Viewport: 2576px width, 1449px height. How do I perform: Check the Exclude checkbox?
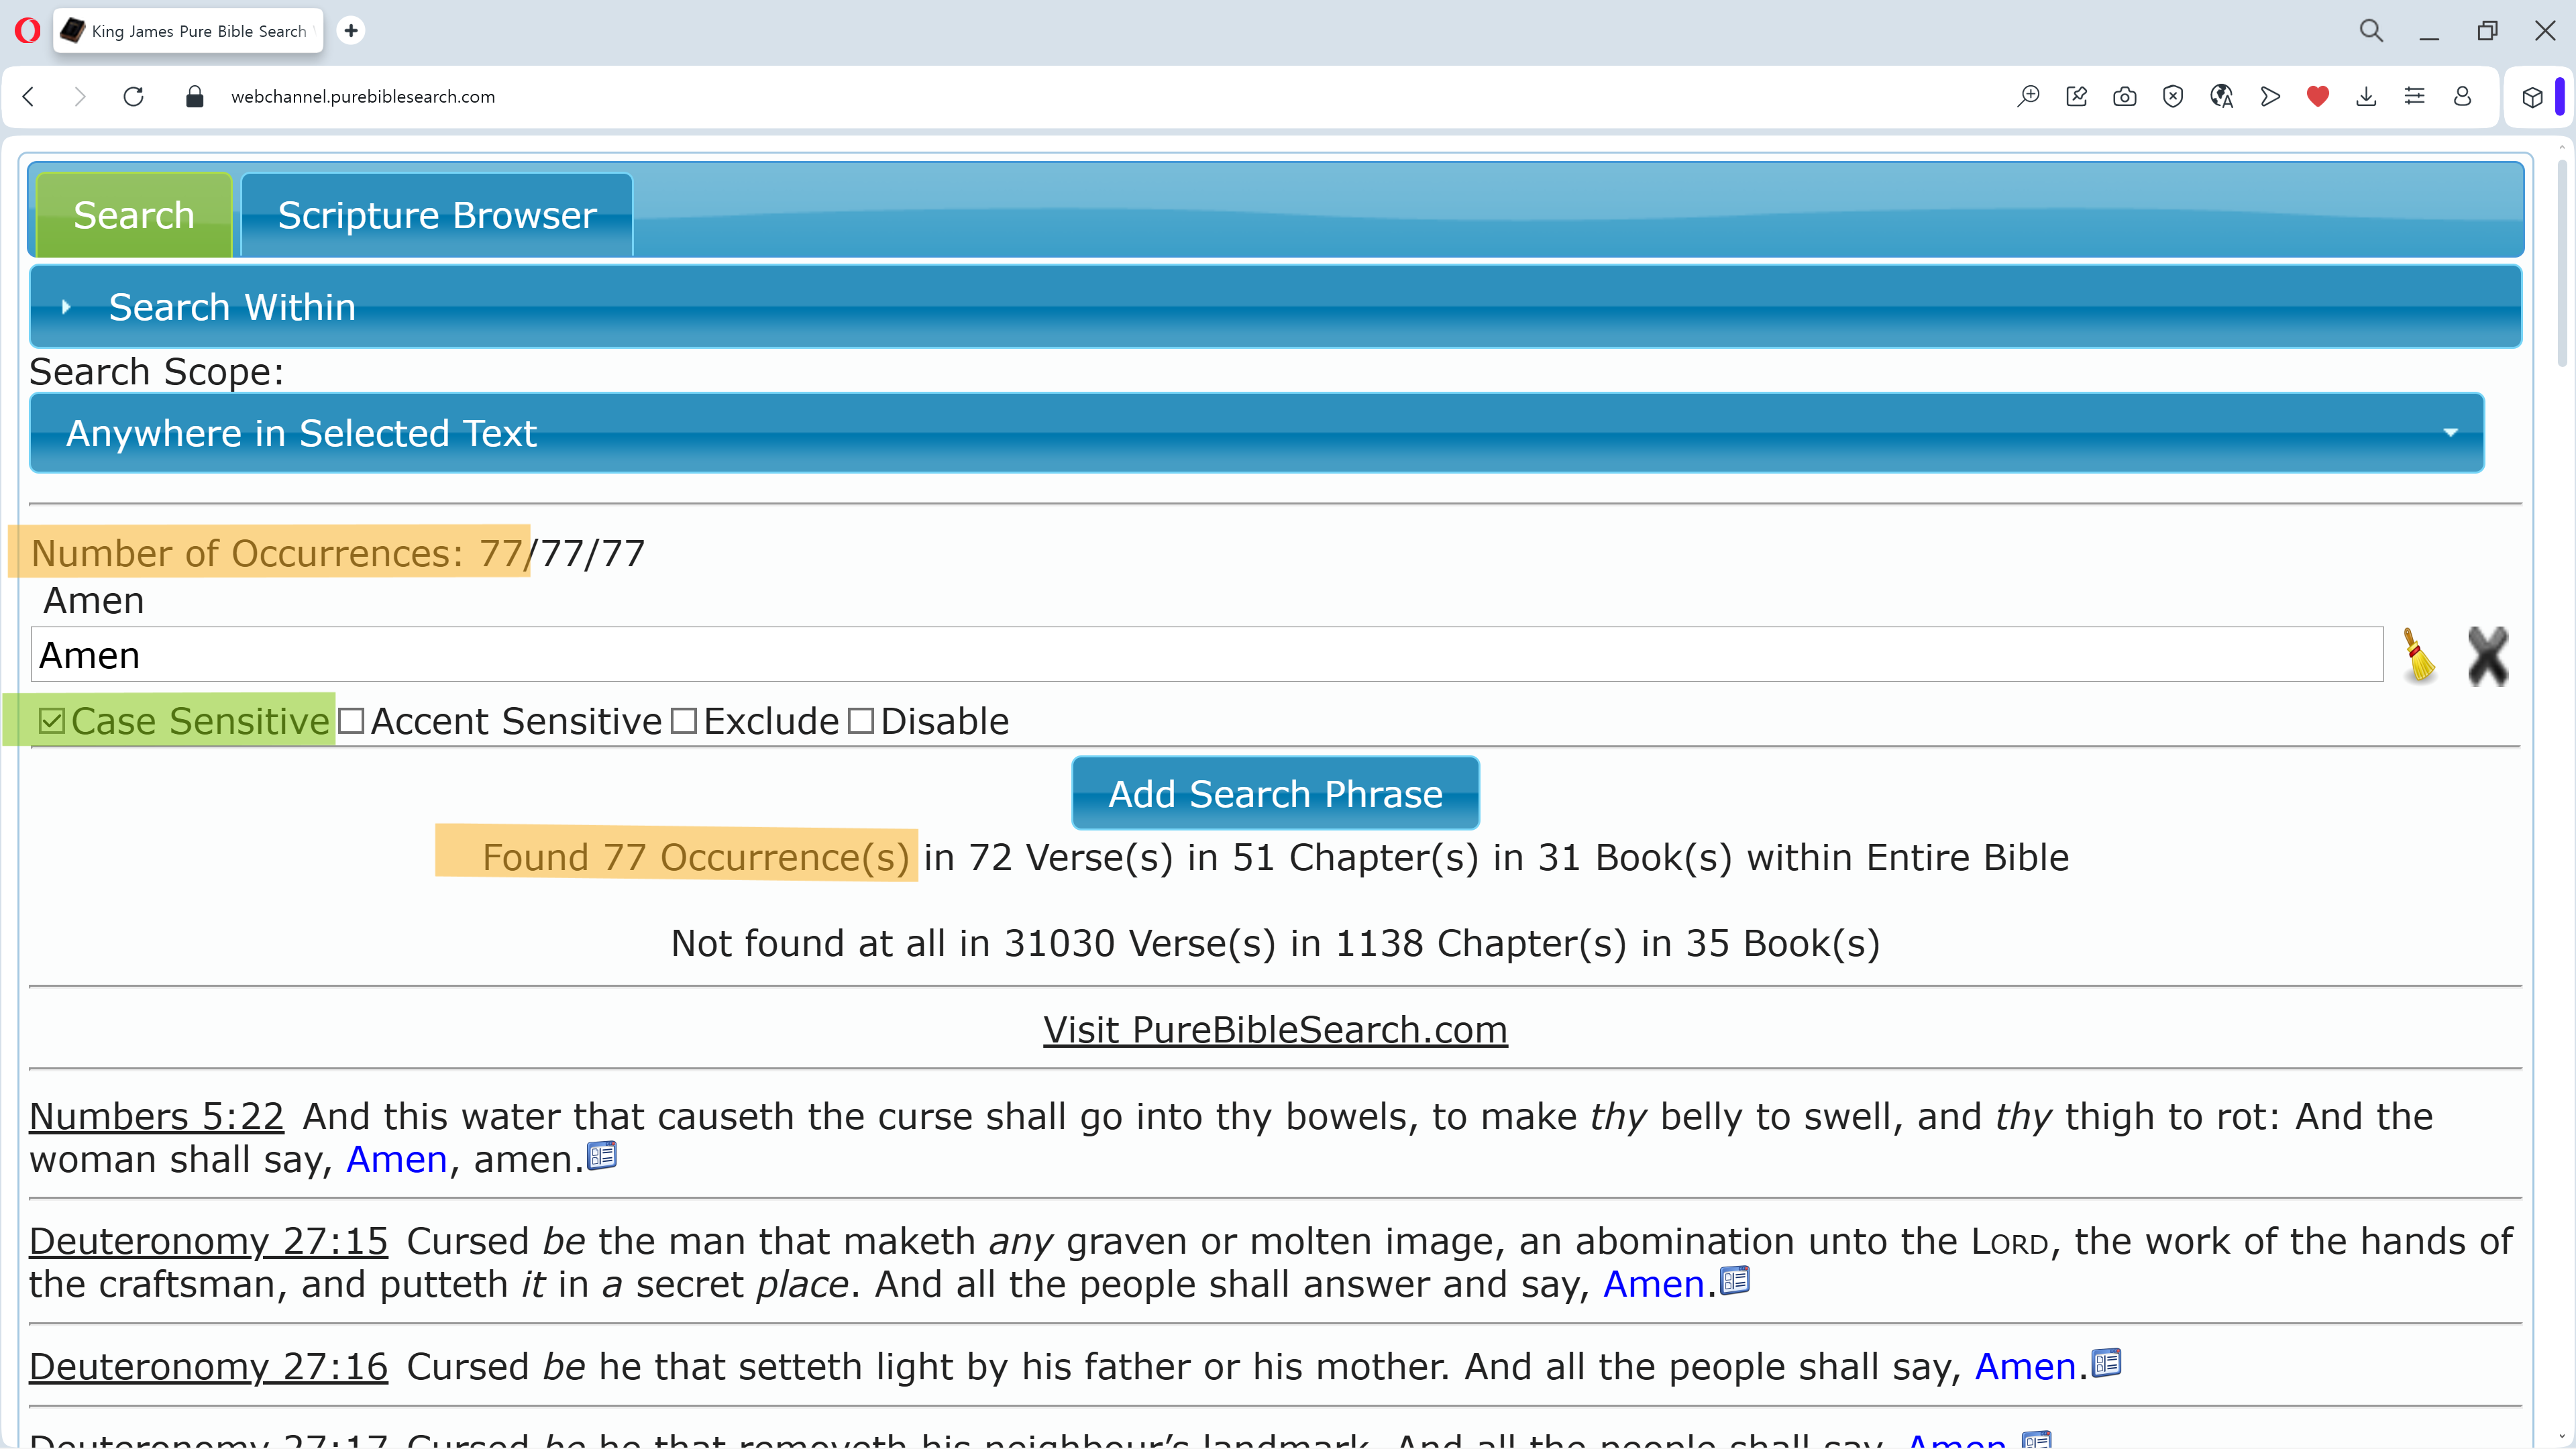684,721
